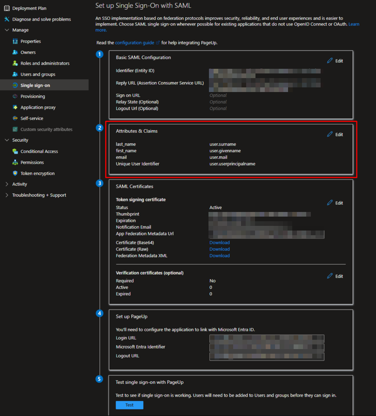
Task: Download the Certificate (Base64)
Action: (x=219, y=243)
